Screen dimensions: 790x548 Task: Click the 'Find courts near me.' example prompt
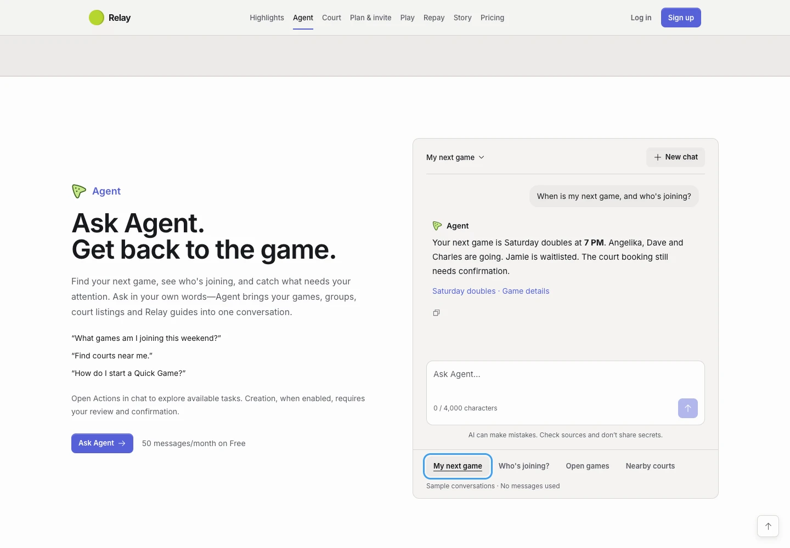tap(112, 356)
